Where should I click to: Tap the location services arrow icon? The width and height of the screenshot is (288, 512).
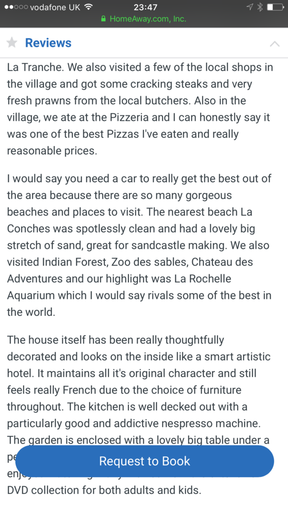point(250,7)
